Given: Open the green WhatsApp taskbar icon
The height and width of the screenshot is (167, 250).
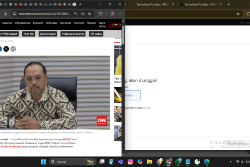Looking at the screenshot, I should pos(178,162).
